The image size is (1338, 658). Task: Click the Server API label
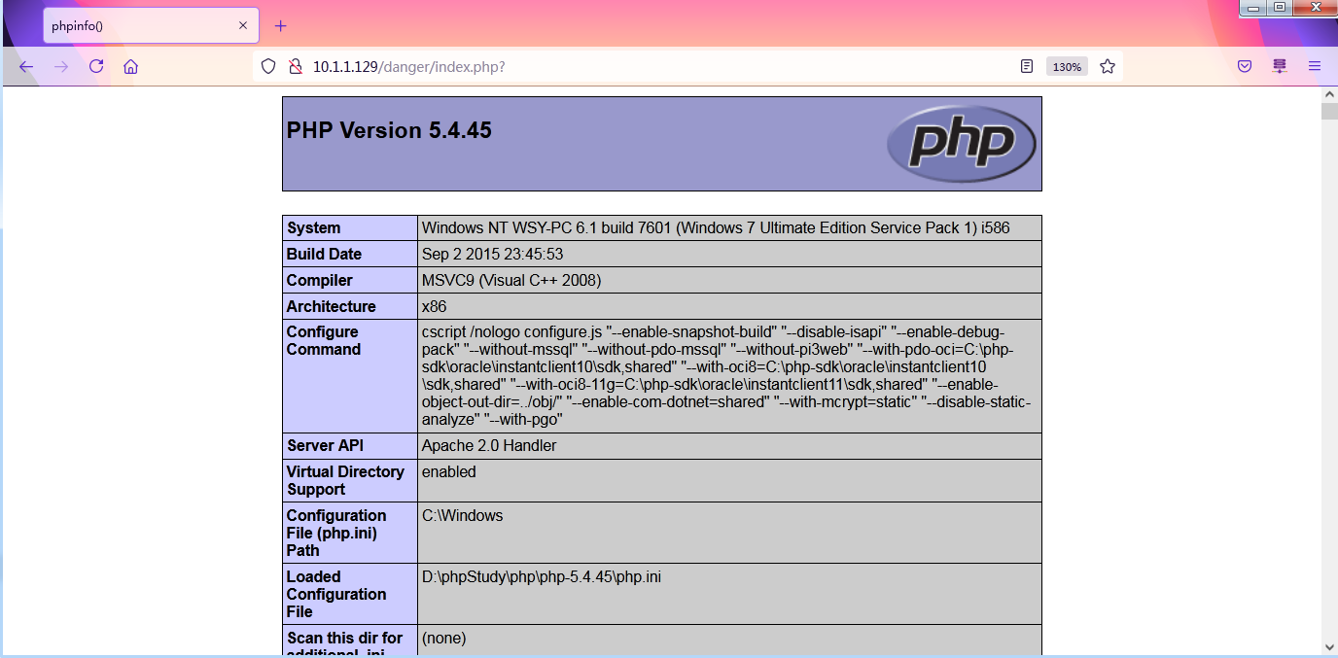point(325,446)
